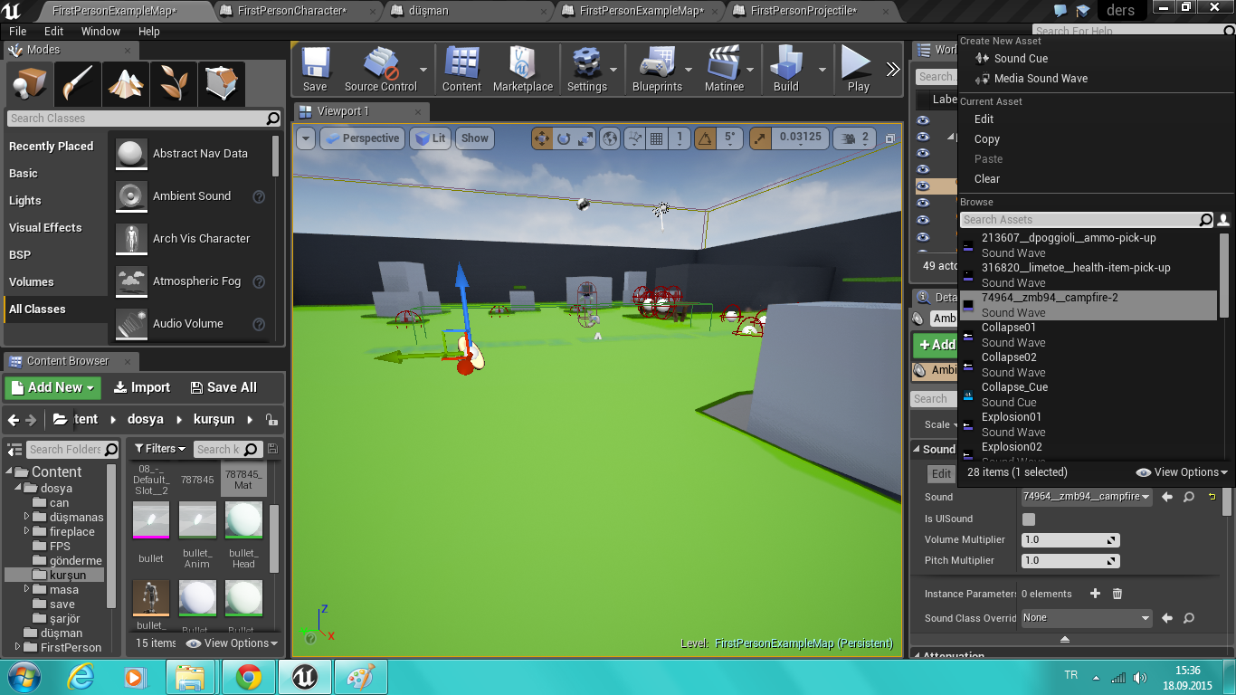
Task: Click the Save All button
Action: tap(223, 387)
